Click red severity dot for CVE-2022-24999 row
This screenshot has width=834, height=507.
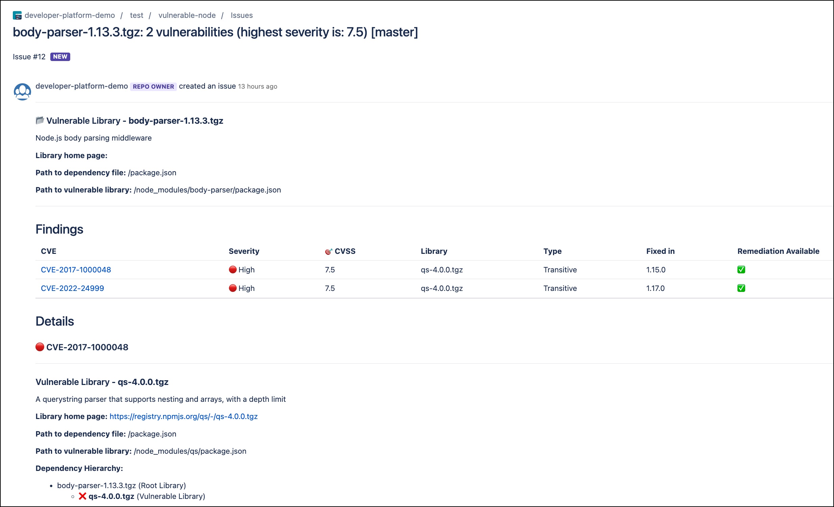click(233, 288)
